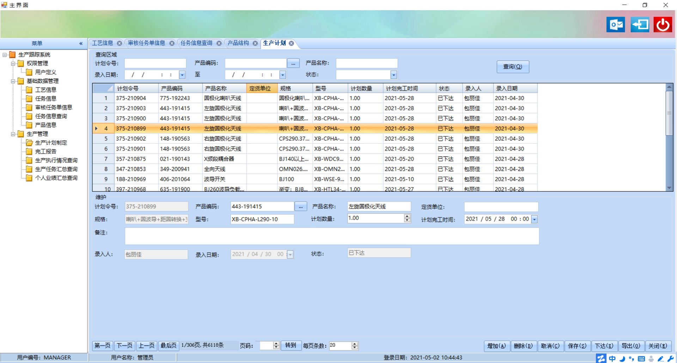Increase the 页码 page number spinner
Screen dimensions: 677x363
276,344
